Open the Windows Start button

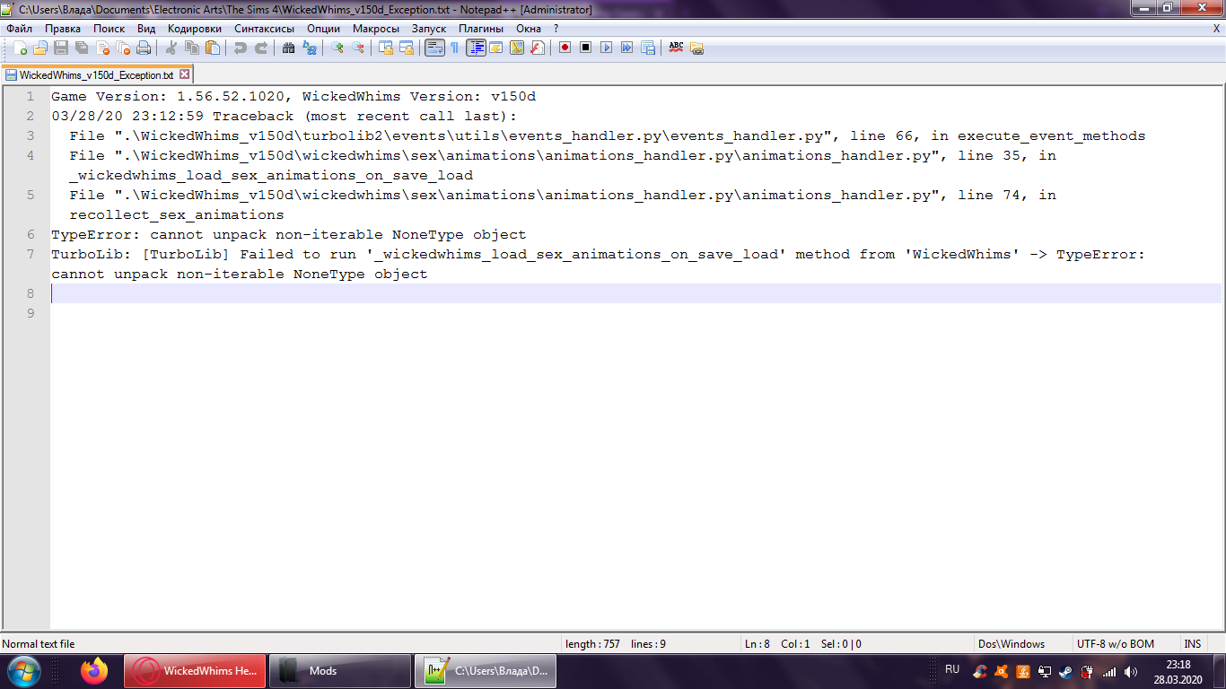tap(24, 671)
